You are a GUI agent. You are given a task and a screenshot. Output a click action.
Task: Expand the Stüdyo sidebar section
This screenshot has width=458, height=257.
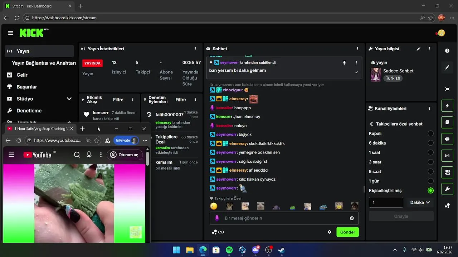pyautogui.click(x=69, y=99)
